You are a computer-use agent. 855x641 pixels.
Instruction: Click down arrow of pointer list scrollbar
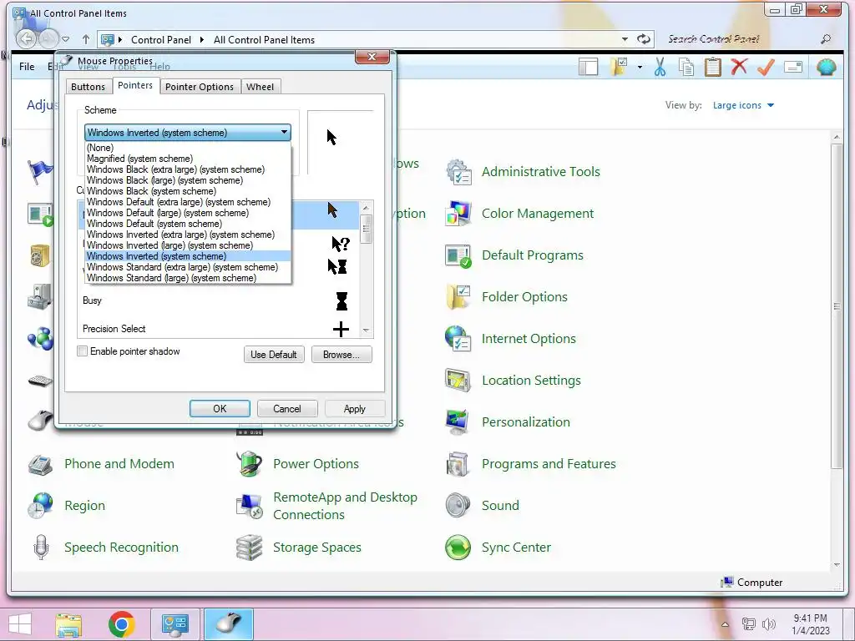point(366,331)
